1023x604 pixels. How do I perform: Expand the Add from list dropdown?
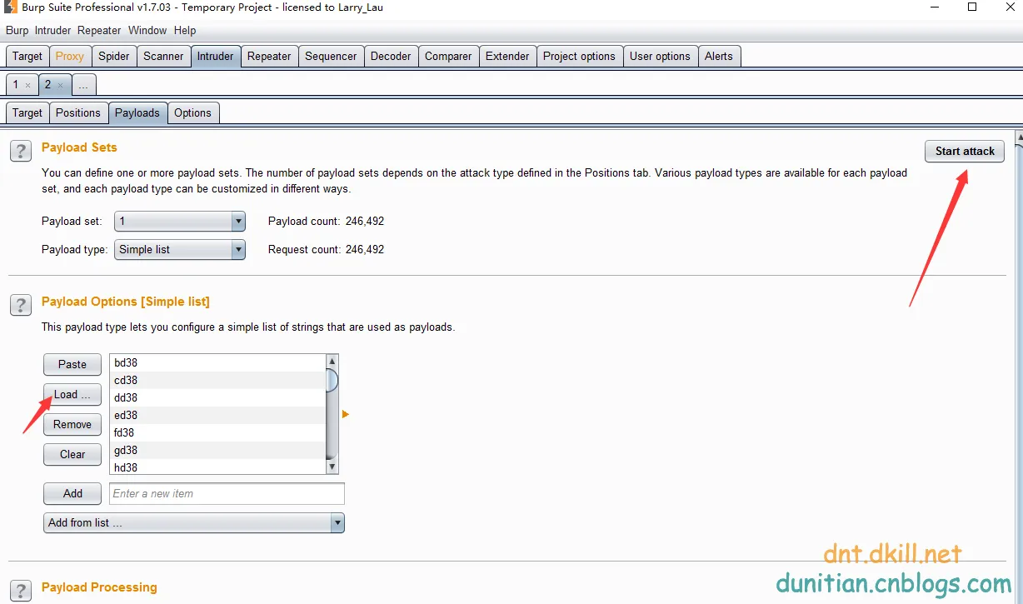pos(193,522)
